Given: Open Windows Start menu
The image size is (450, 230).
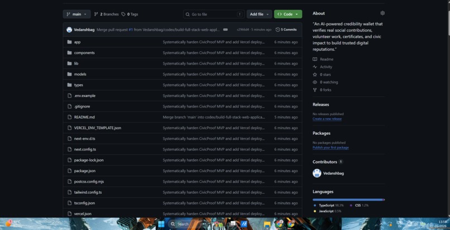Looking at the screenshot, I should (161, 224).
